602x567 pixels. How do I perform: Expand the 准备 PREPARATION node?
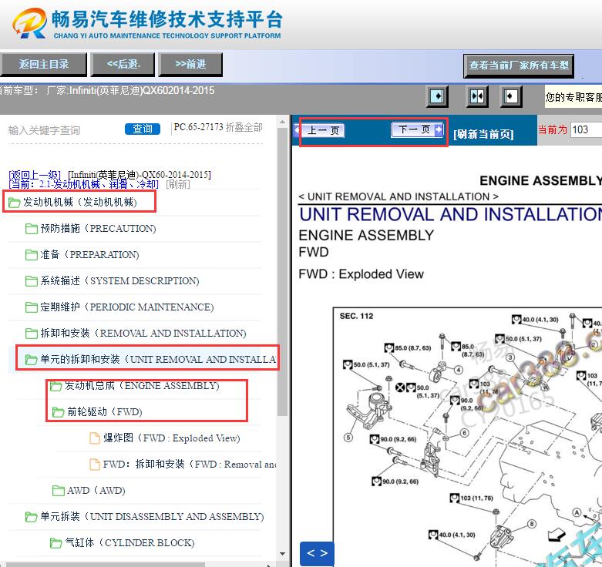pyautogui.click(x=89, y=255)
